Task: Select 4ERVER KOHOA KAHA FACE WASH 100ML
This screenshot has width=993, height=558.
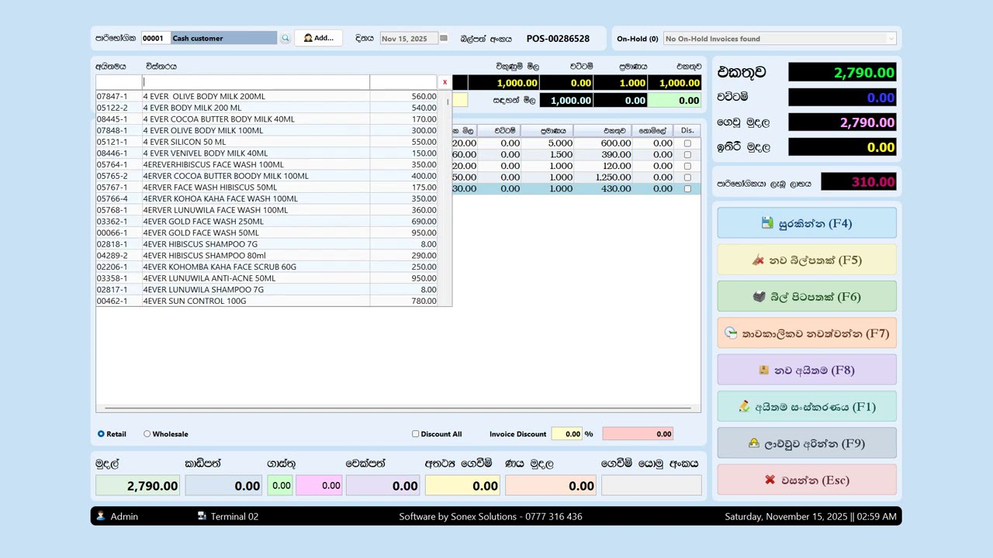Action: pyautogui.click(x=267, y=198)
